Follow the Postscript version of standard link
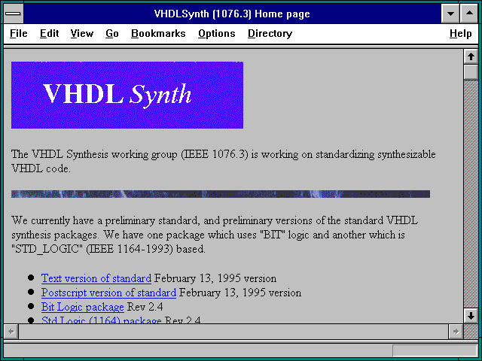The width and height of the screenshot is (482, 361). [x=108, y=293]
